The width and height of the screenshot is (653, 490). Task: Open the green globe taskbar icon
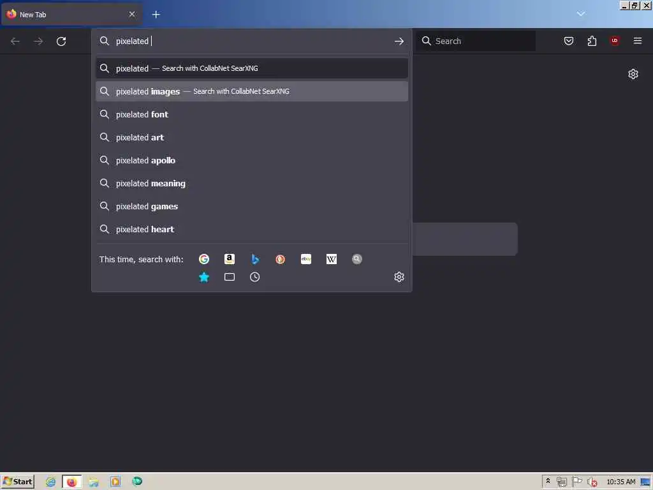click(x=137, y=481)
